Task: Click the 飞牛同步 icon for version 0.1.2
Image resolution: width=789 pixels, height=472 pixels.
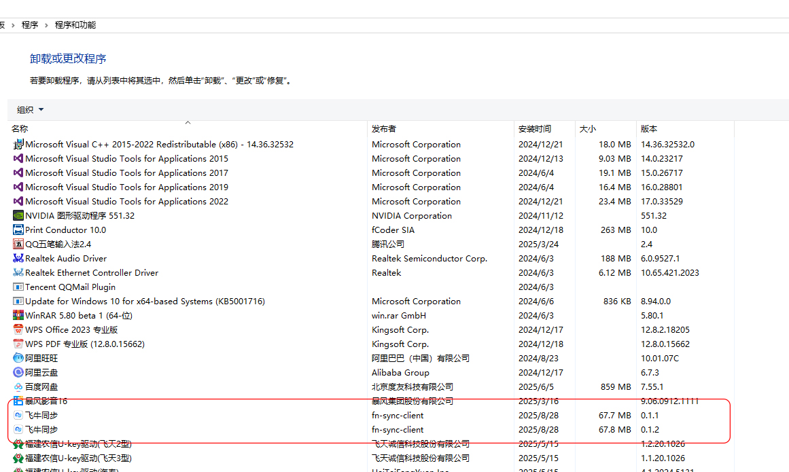Action: (18, 430)
